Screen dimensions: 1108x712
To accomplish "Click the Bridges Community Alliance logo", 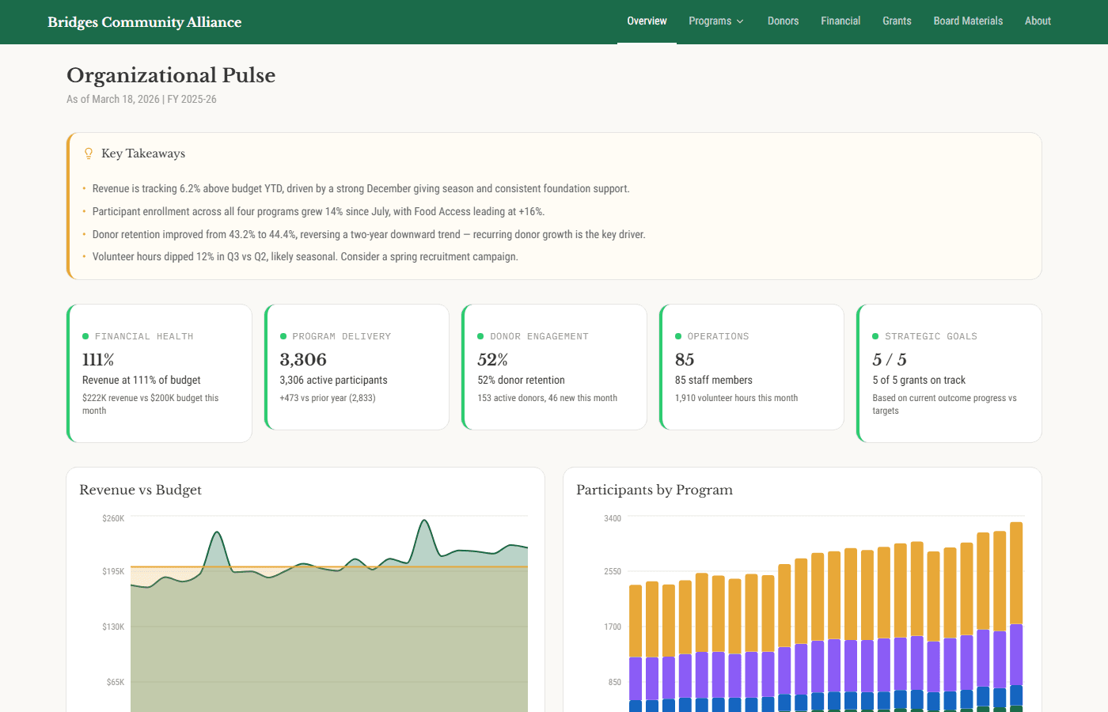I will click(144, 22).
